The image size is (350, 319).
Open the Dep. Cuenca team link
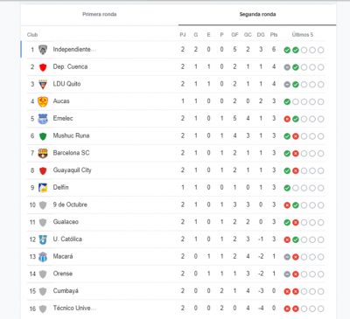point(70,66)
